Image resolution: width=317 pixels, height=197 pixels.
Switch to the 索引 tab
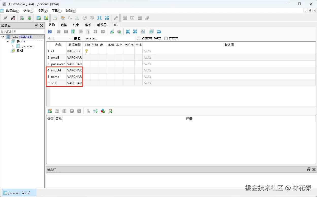pyautogui.click(x=88, y=25)
